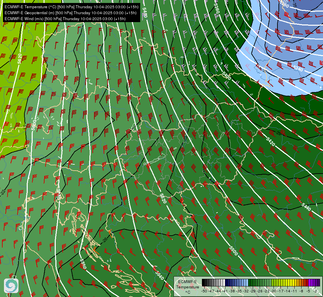
Task: Click the 5400 geopotential contour label
Action: pyautogui.click(x=226, y=76)
